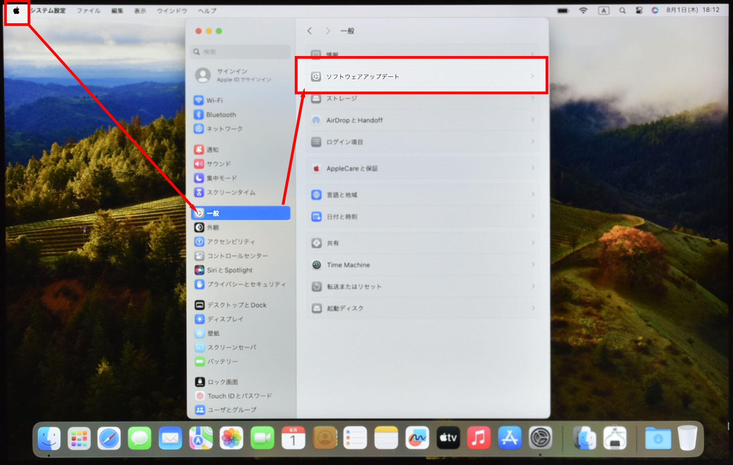Open the 起動ディスク row

click(423, 308)
